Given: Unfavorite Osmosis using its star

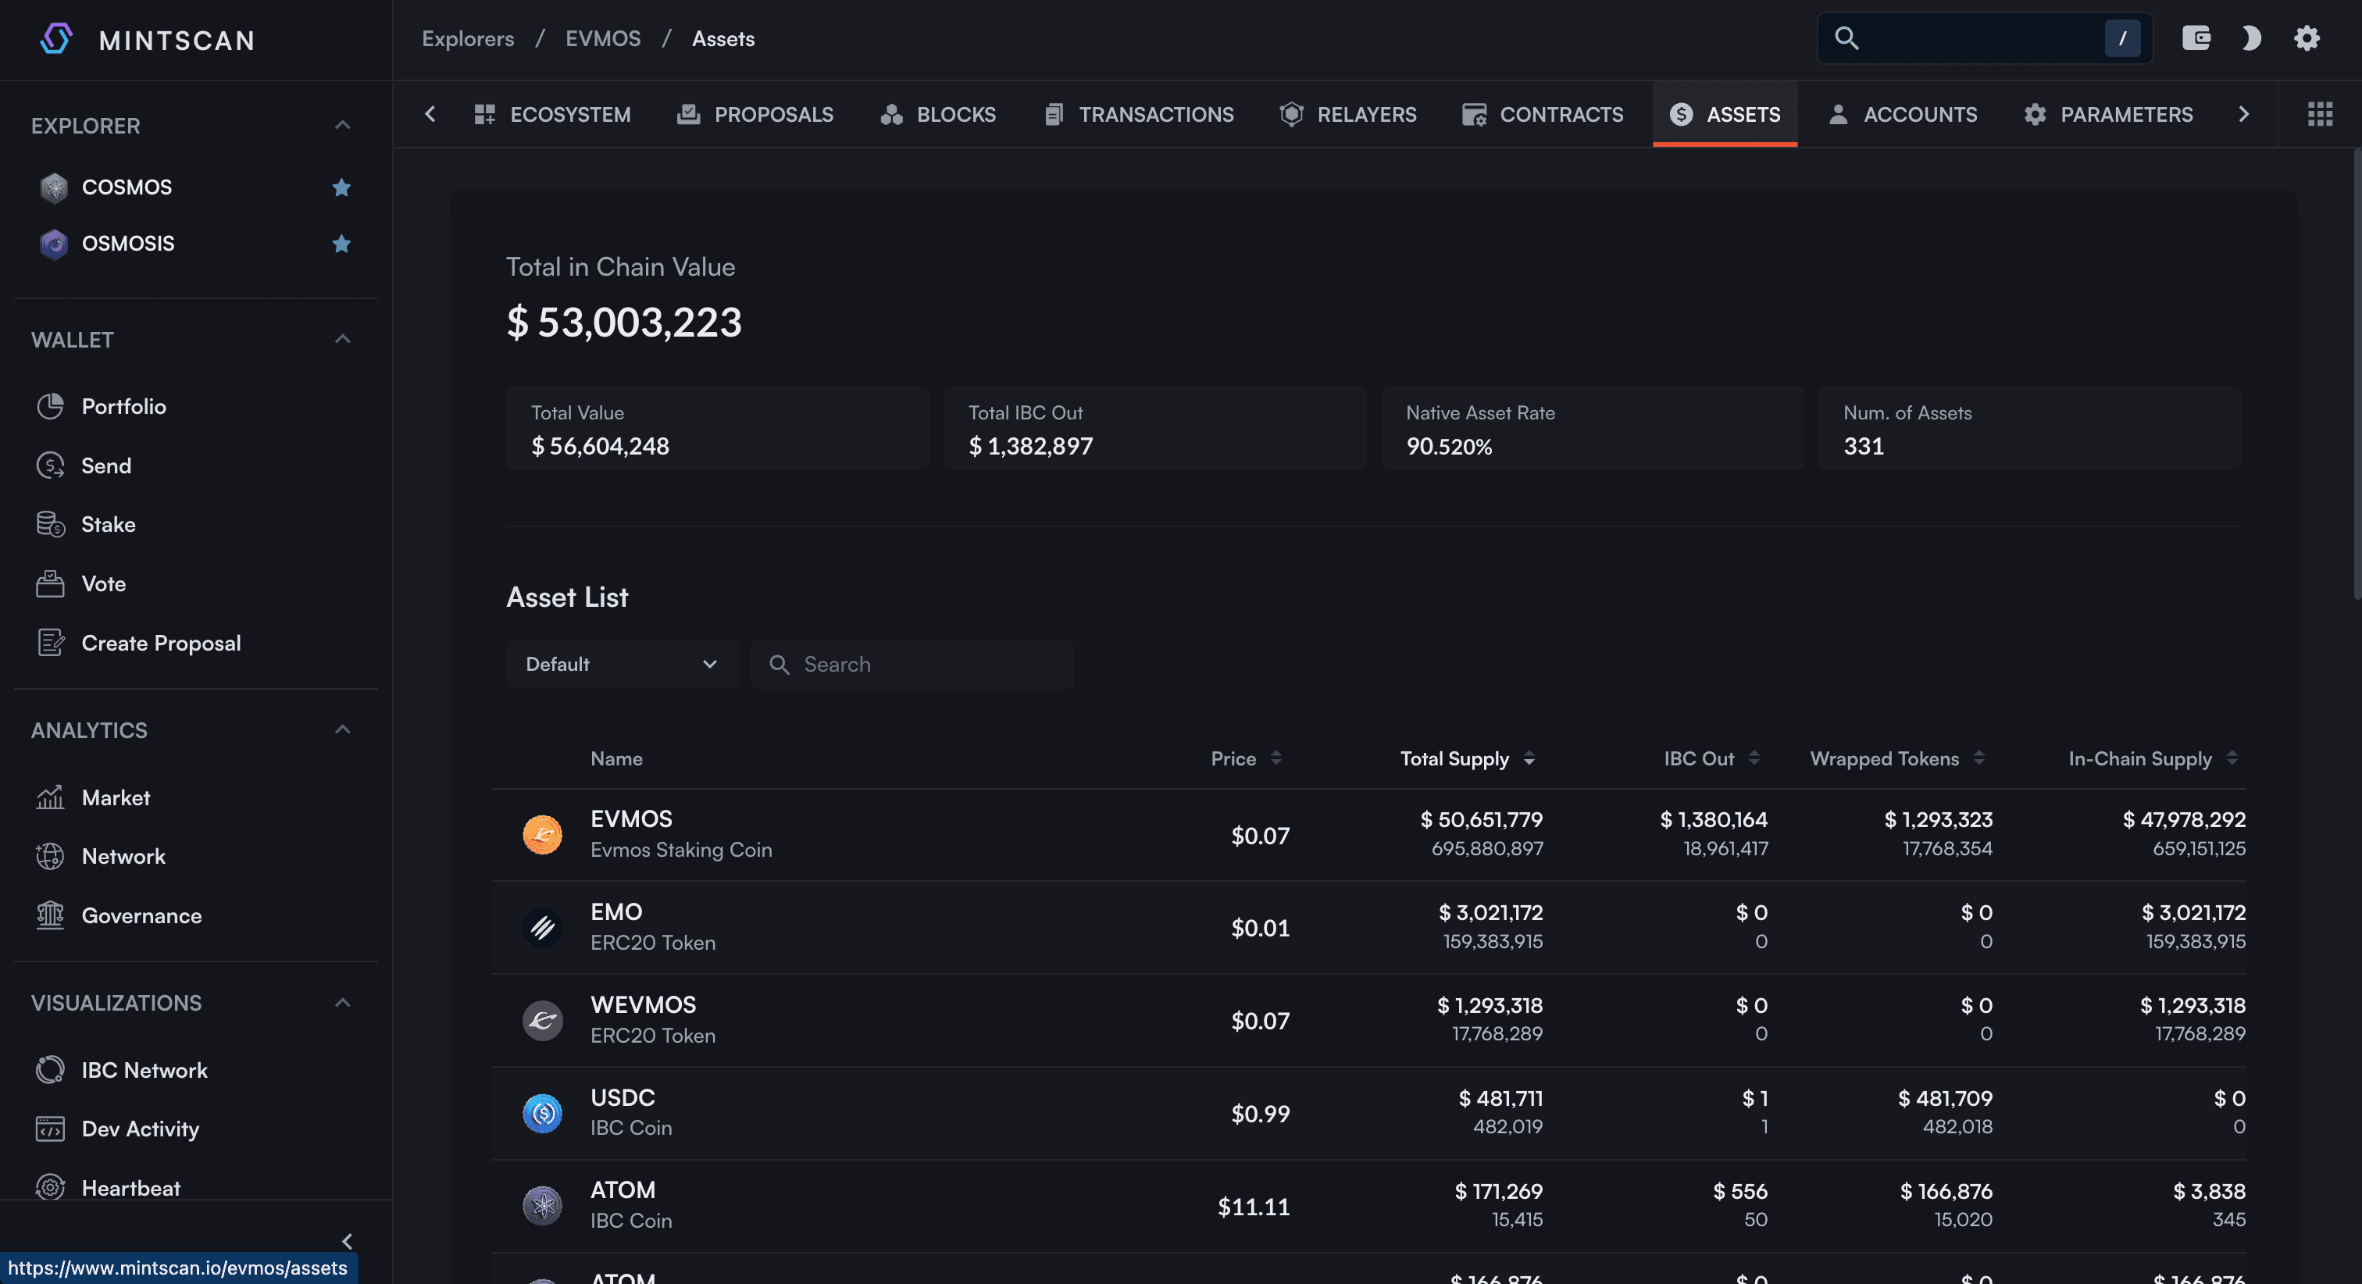Looking at the screenshot, I should (341, 244).
